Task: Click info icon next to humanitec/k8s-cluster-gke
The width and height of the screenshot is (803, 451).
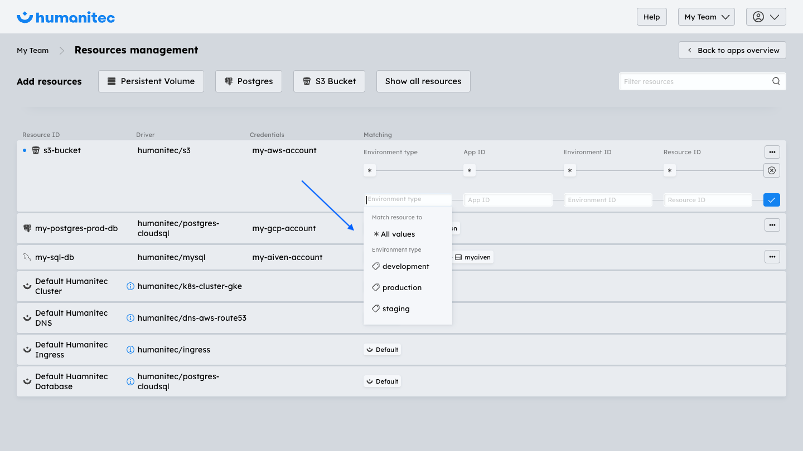Action: click(x=130, y=286)
